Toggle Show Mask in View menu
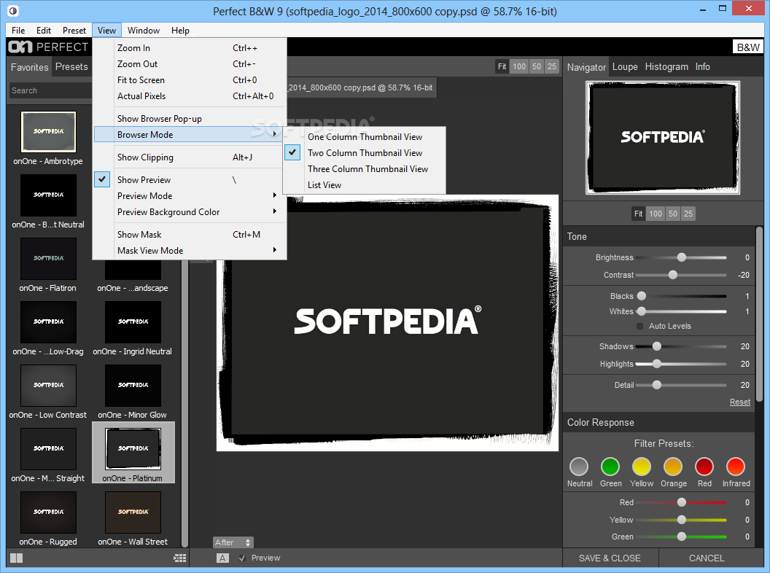770x573 pixels. 190,235
